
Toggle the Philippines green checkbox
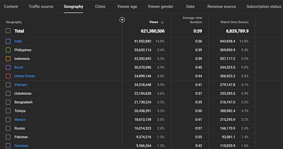tap(8, 50)
